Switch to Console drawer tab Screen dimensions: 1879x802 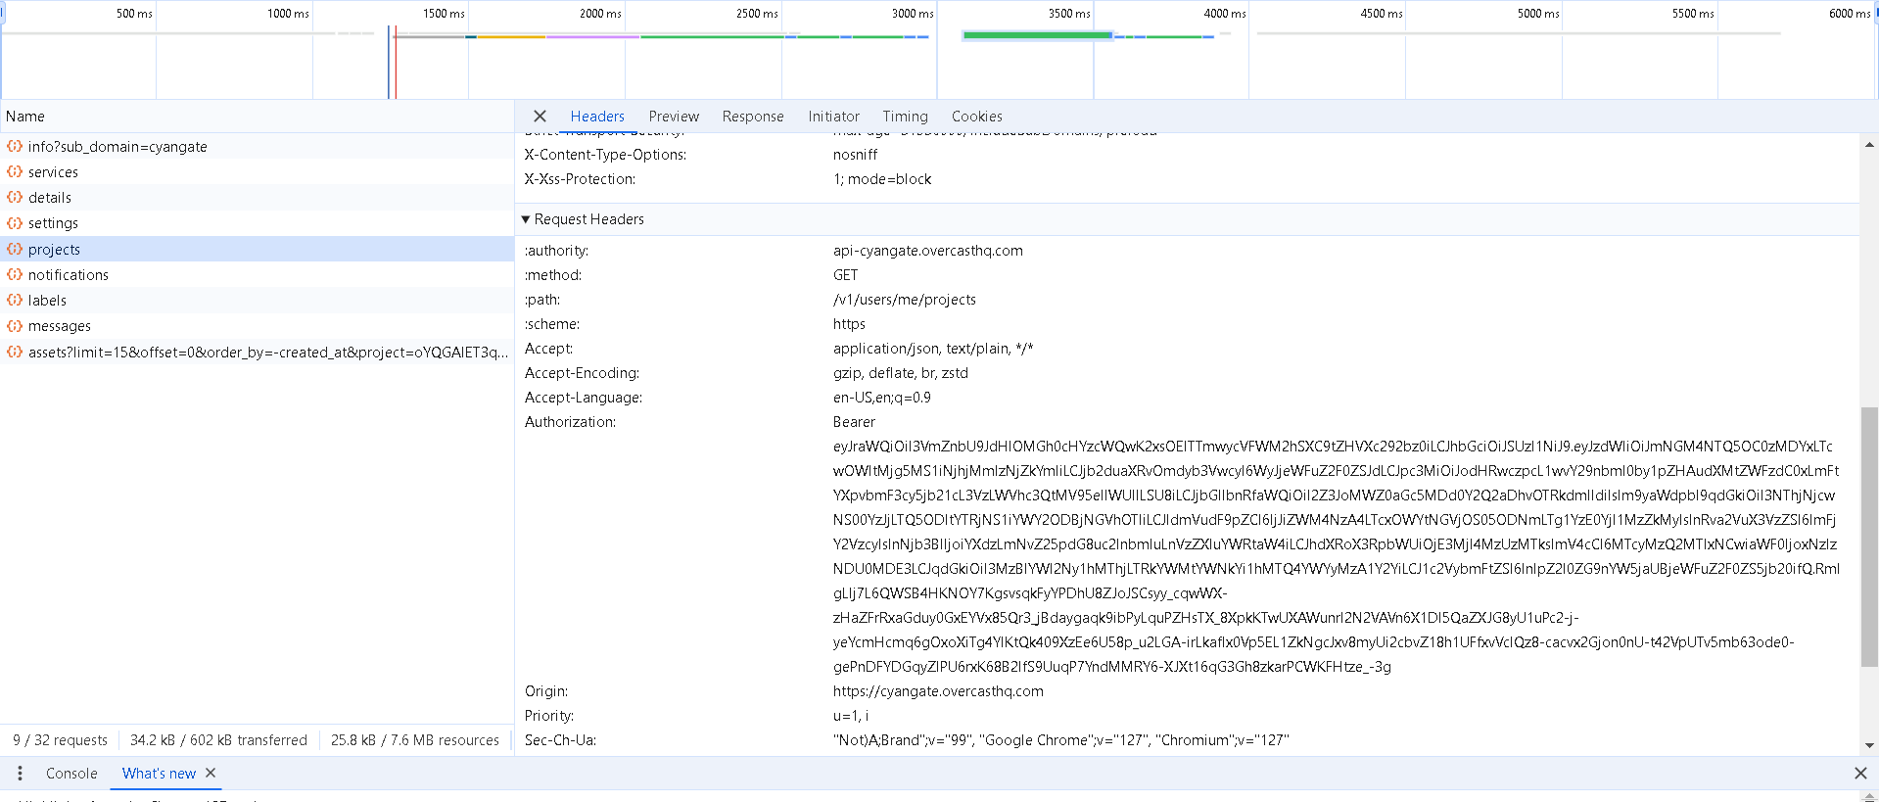coord(71,774)
